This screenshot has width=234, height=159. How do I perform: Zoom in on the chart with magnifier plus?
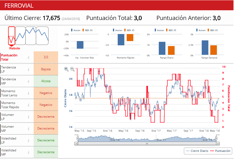(x=66, y=69)
